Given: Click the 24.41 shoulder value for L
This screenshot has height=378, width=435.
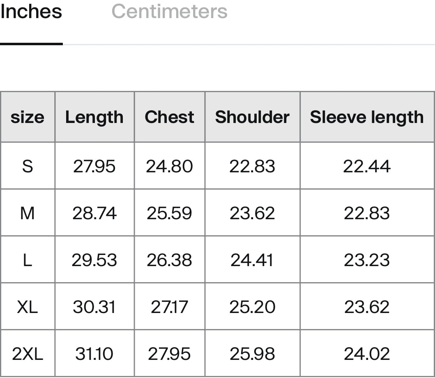Looking at the screenshot, I should pyautogui.click(x=252, y=260).
